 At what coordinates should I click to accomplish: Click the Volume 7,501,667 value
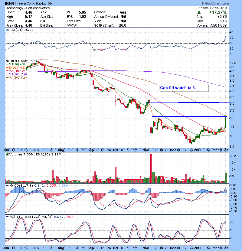click(x=218, y=25)
